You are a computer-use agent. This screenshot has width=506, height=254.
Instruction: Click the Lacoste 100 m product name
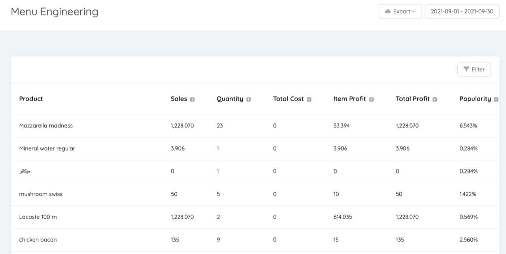click(38, 217)
